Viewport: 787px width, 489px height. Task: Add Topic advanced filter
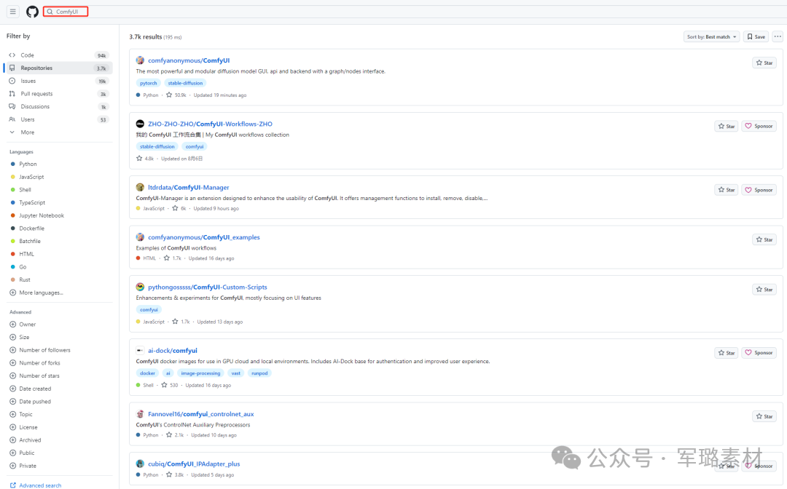(26, 414)
